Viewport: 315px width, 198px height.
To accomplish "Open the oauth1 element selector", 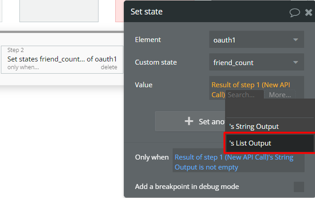I will pos(257,40).
